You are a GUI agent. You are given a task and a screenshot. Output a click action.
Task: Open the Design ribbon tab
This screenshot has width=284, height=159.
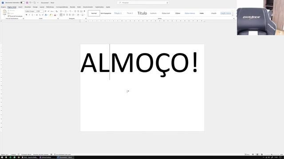35,7
